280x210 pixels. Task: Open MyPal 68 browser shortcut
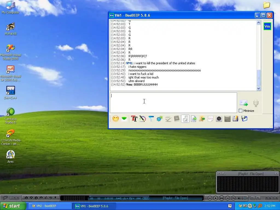coord(10,28)
